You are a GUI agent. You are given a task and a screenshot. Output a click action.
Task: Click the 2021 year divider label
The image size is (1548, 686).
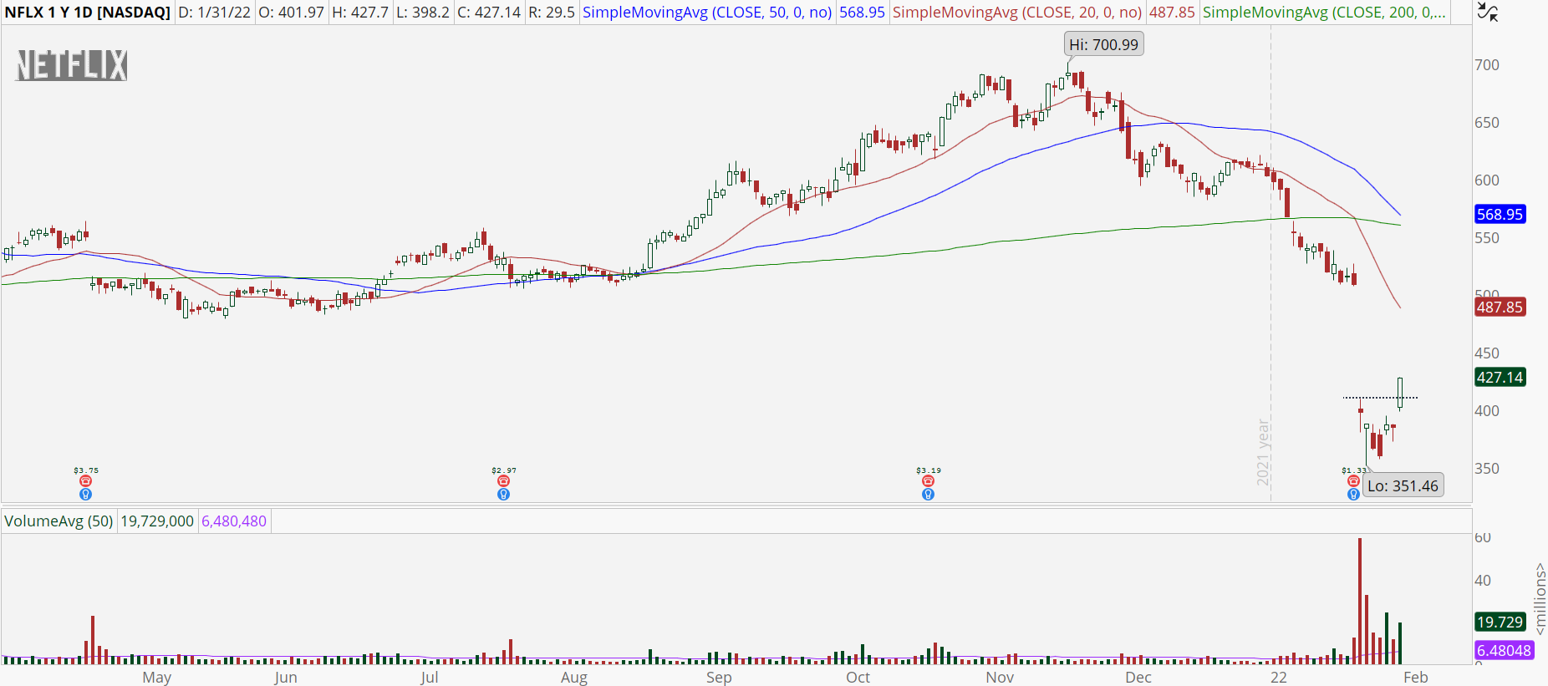pos(1263,452)
